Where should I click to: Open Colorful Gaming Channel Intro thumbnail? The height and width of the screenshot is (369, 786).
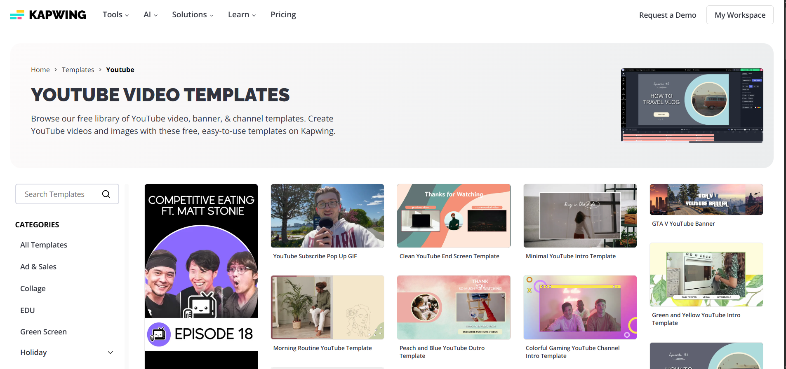click(580, 308)
